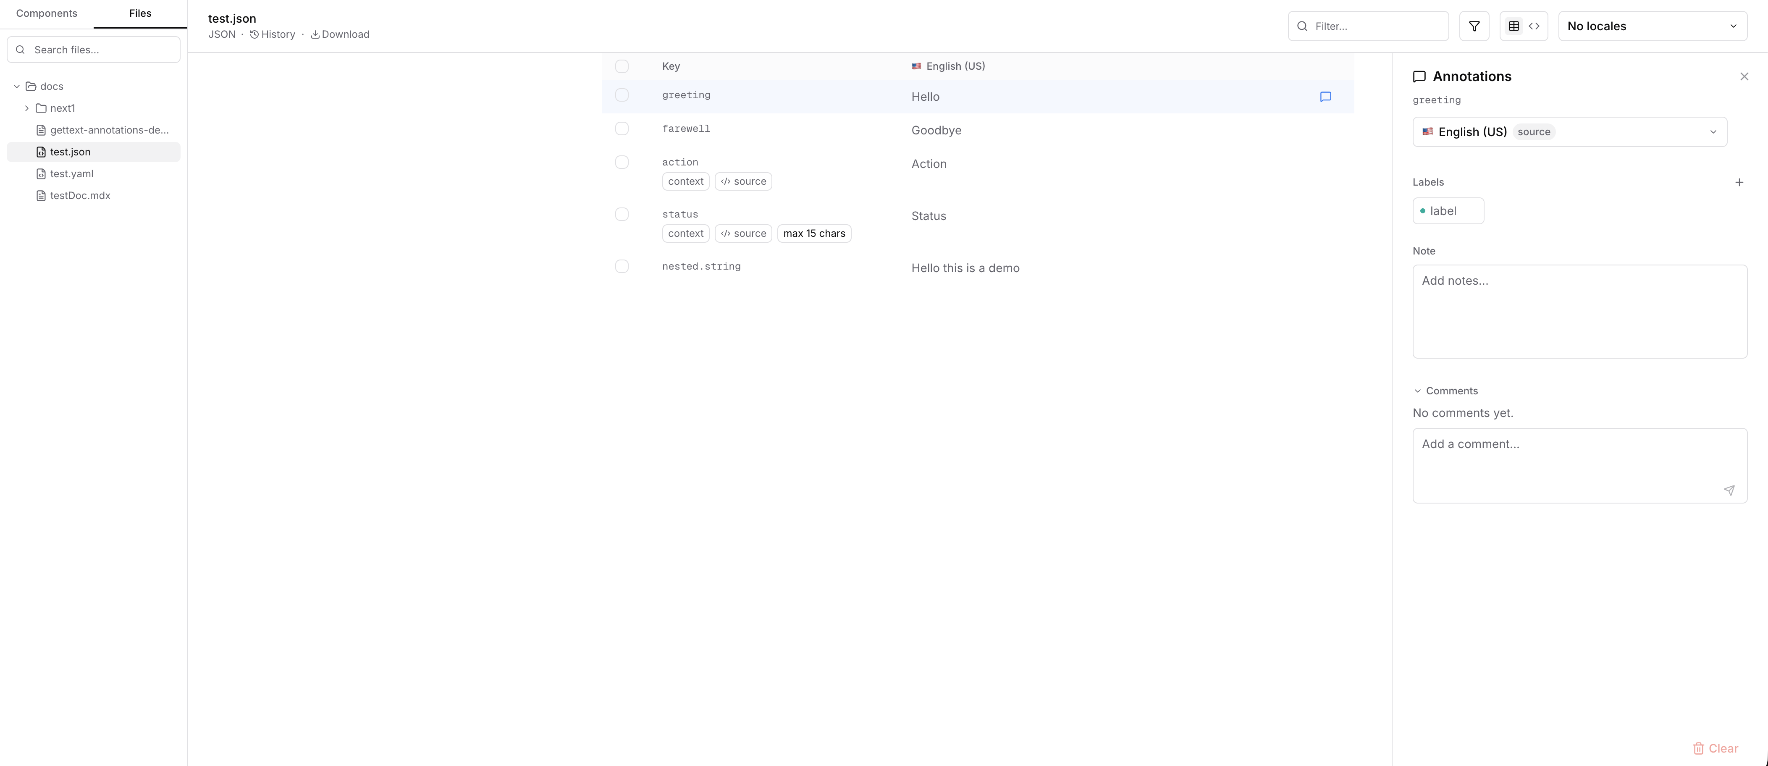Viewport: 1768px width, 766px height.
Task: Open the No locales dropdown
Action: pyautogui.click(x=1653, y=26)
